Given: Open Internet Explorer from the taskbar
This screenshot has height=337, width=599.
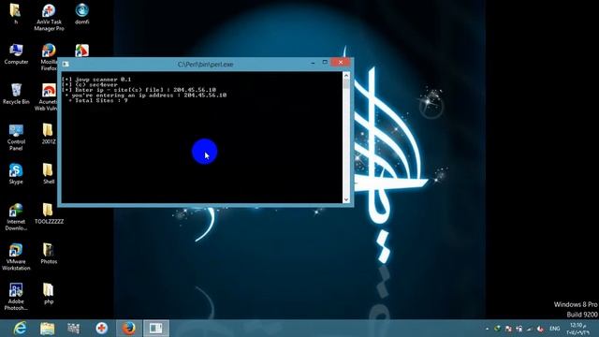Looking at the screenshot, I should click(20, 329).
